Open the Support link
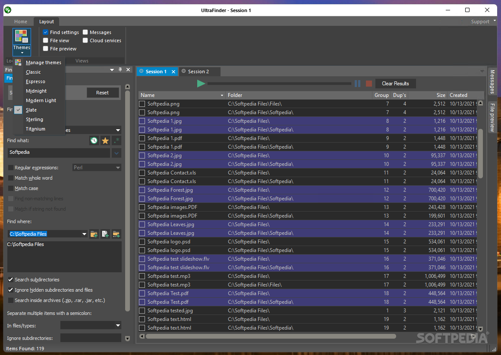 tap(480, 22)
